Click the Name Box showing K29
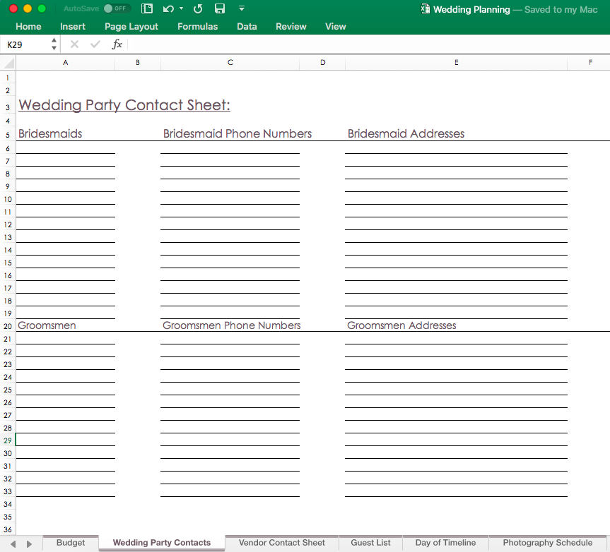This screenshot has height=552, width=610. (x=25, y=44)
